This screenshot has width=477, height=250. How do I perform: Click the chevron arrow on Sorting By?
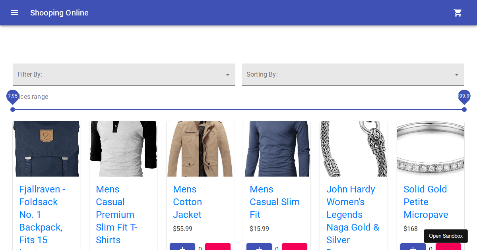(x=456, y=75)
